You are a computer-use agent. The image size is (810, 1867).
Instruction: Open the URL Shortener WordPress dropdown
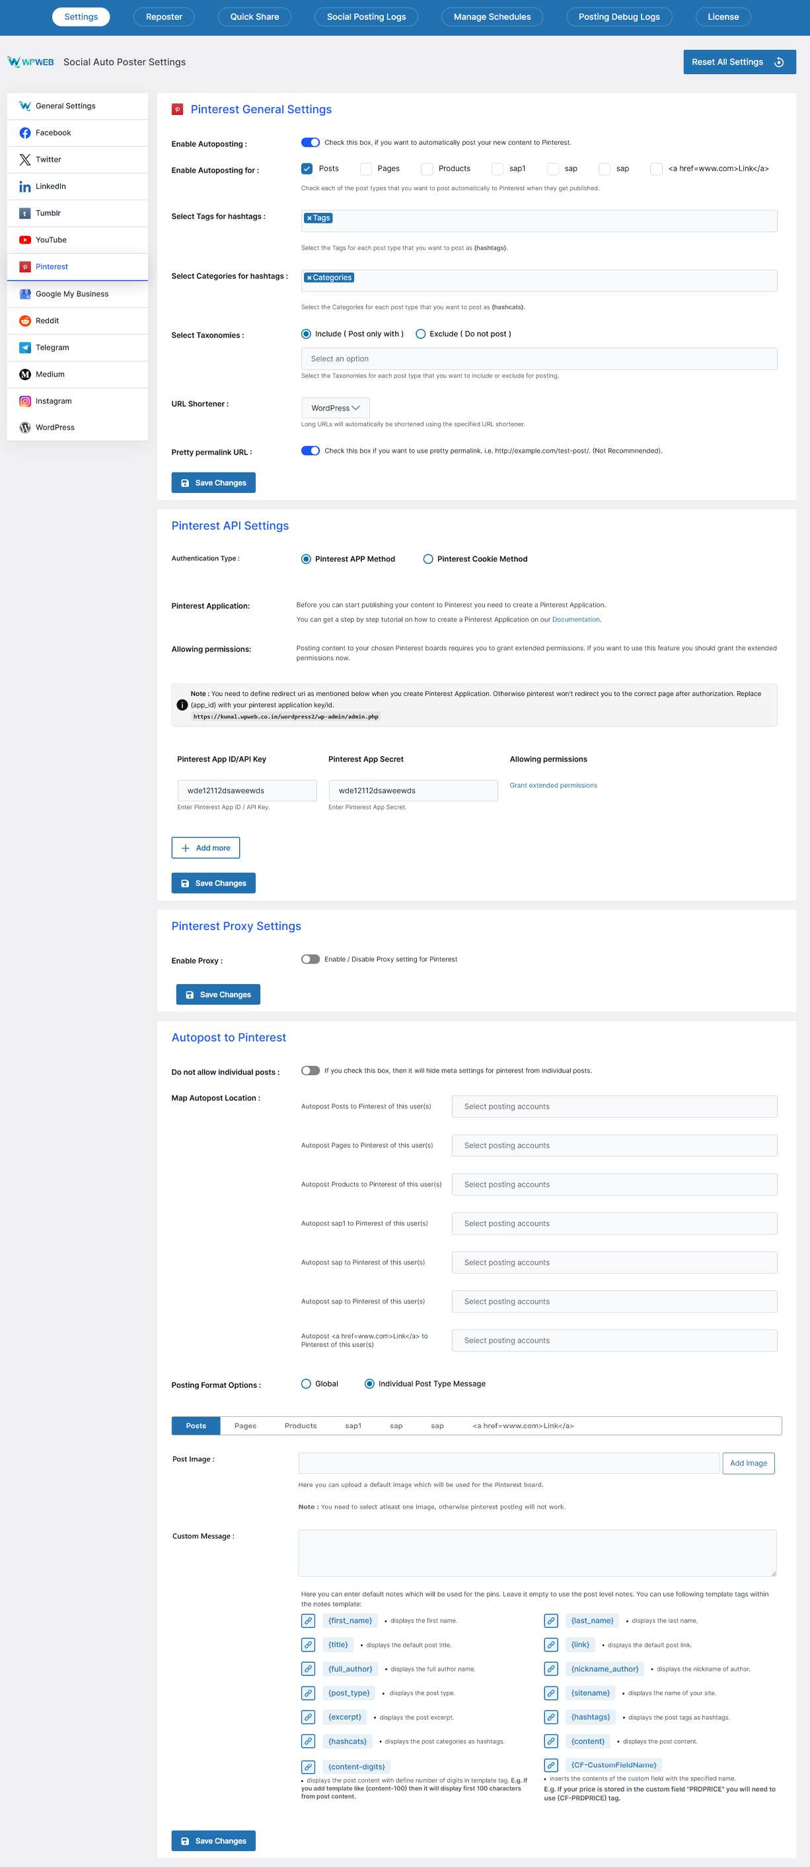(336, 408)
